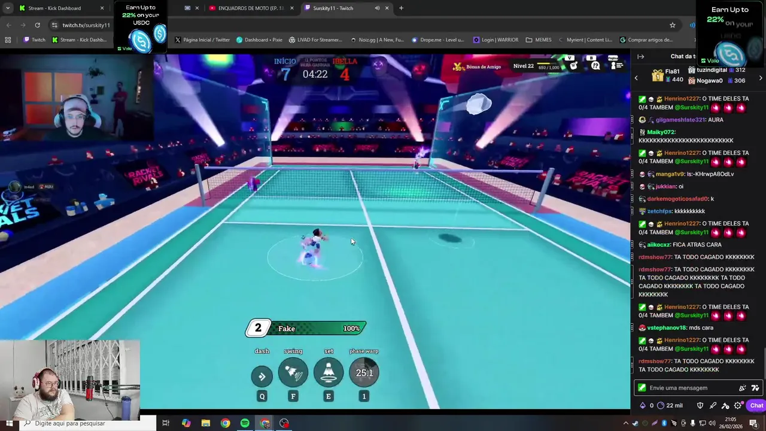Collapse the chat panel arrow icon

point(640,56)
